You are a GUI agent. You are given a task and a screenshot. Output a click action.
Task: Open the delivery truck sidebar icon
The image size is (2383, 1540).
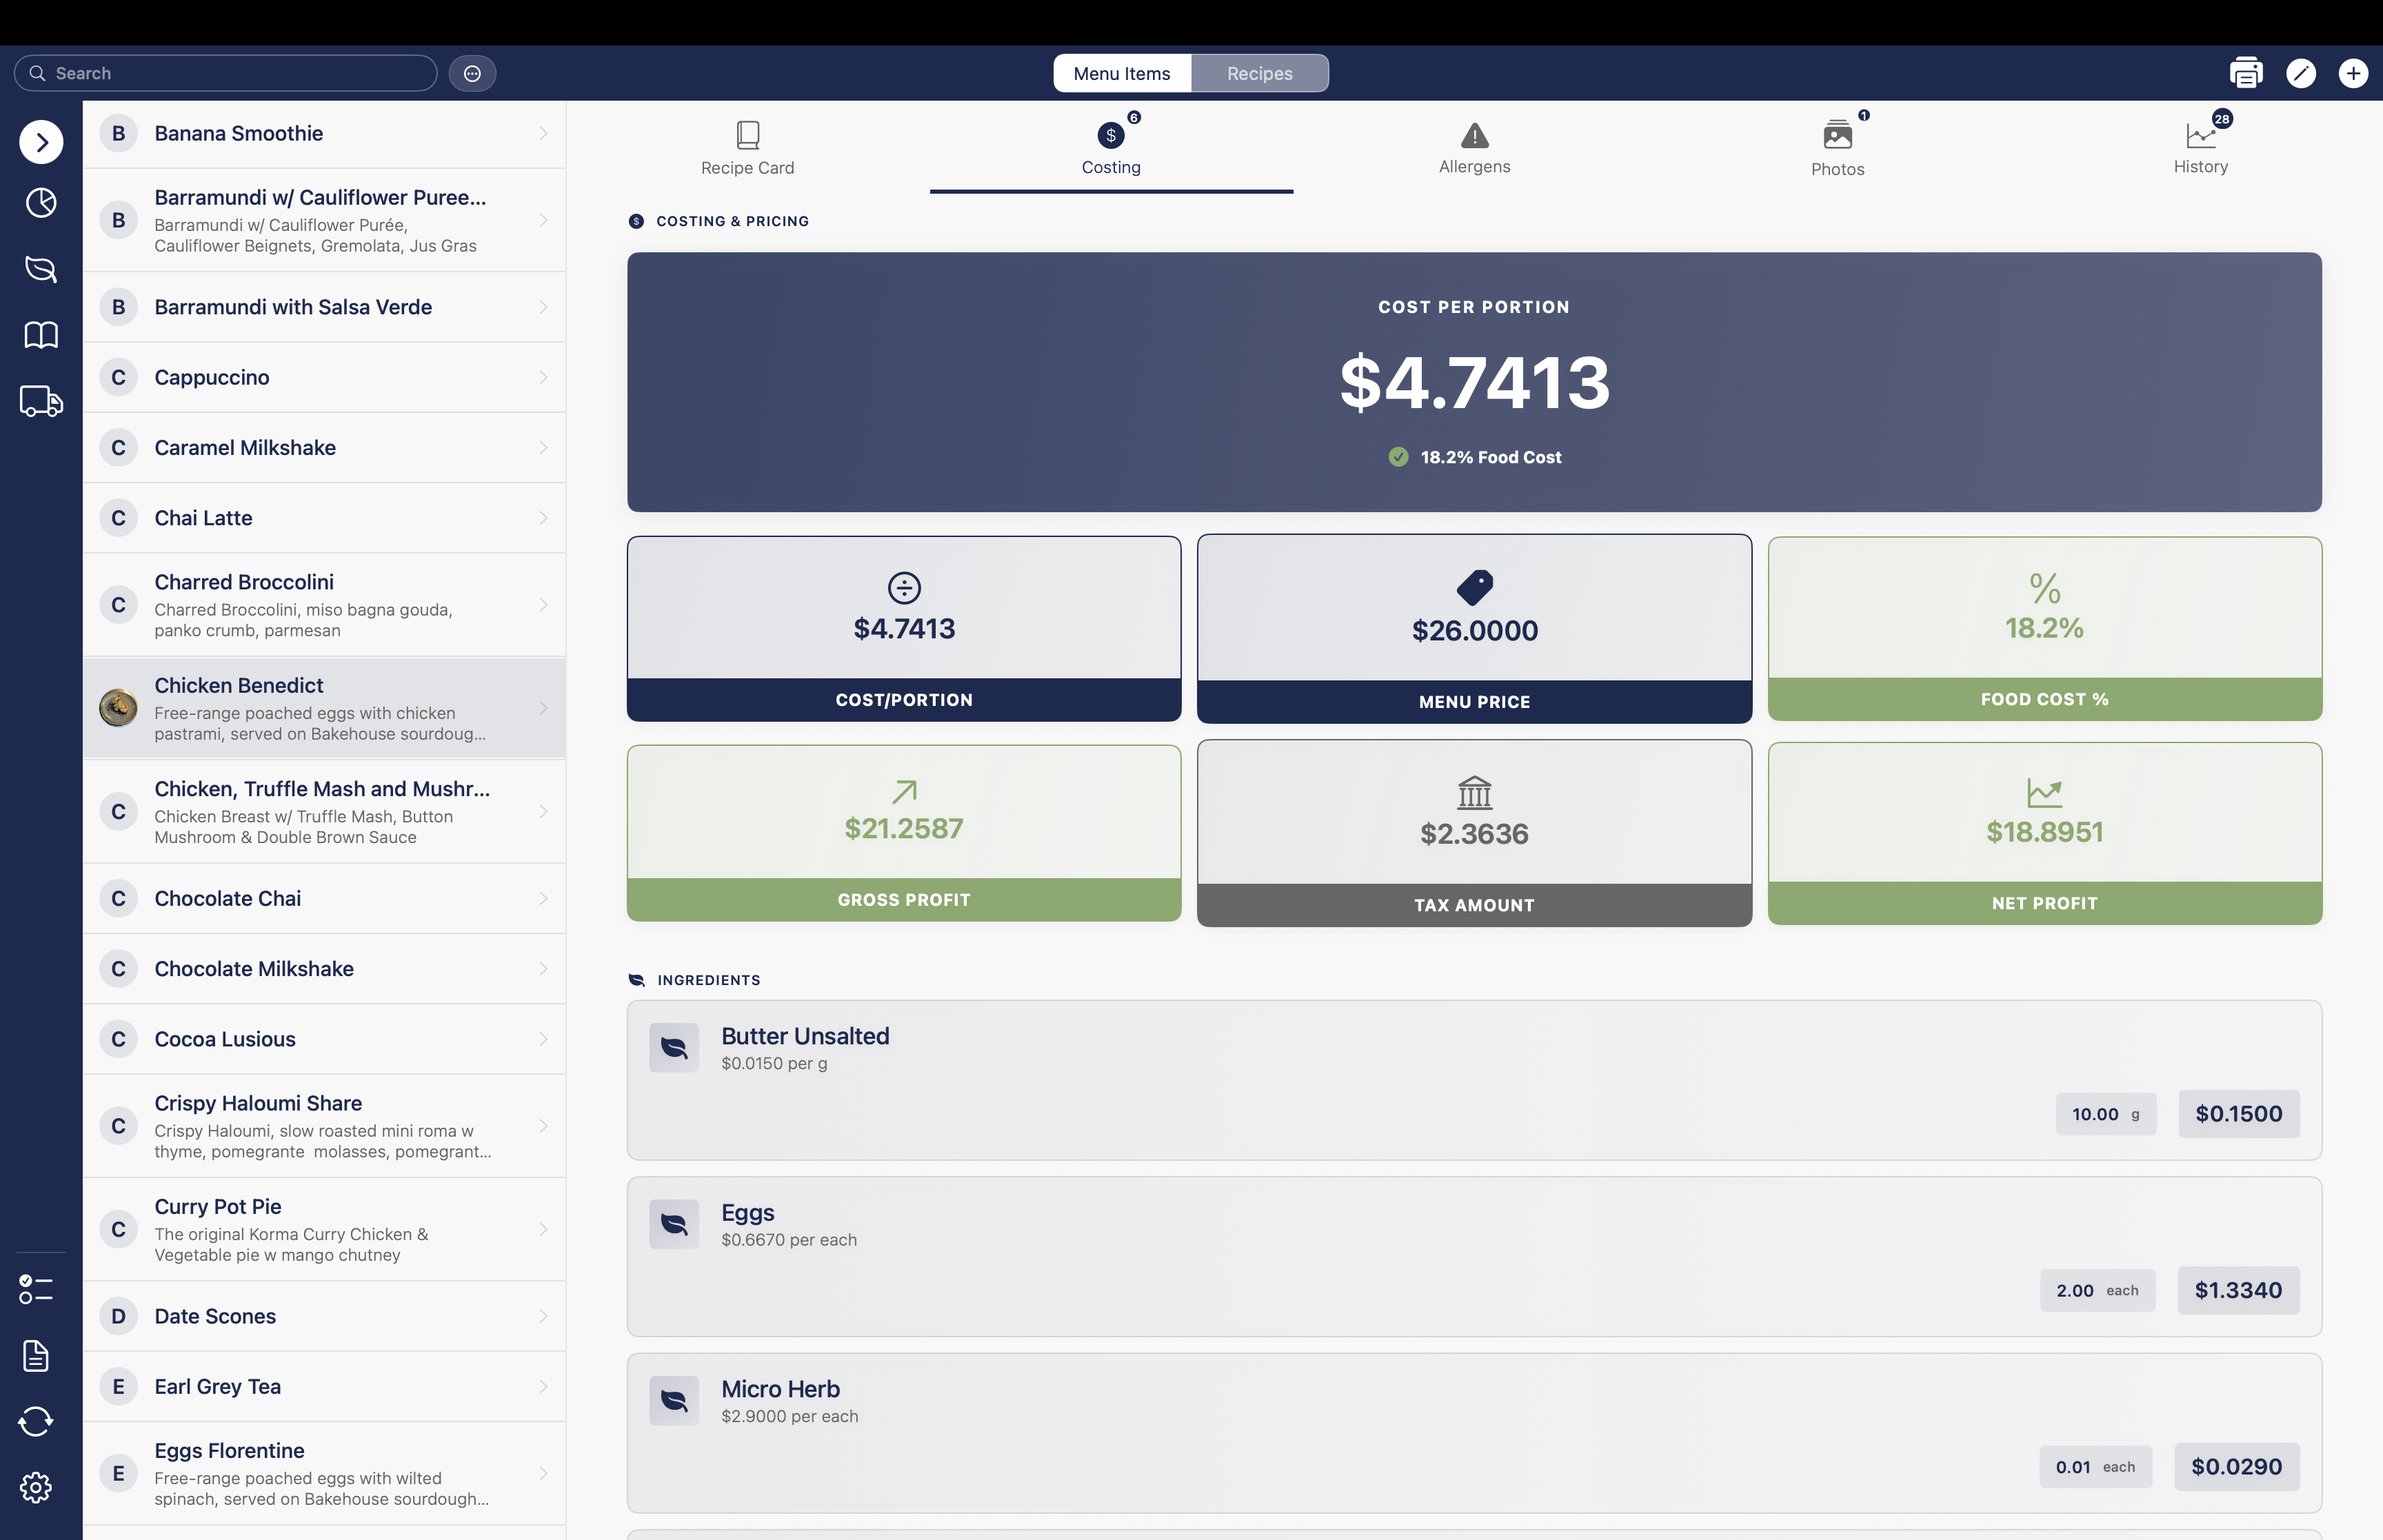[41, 401]
